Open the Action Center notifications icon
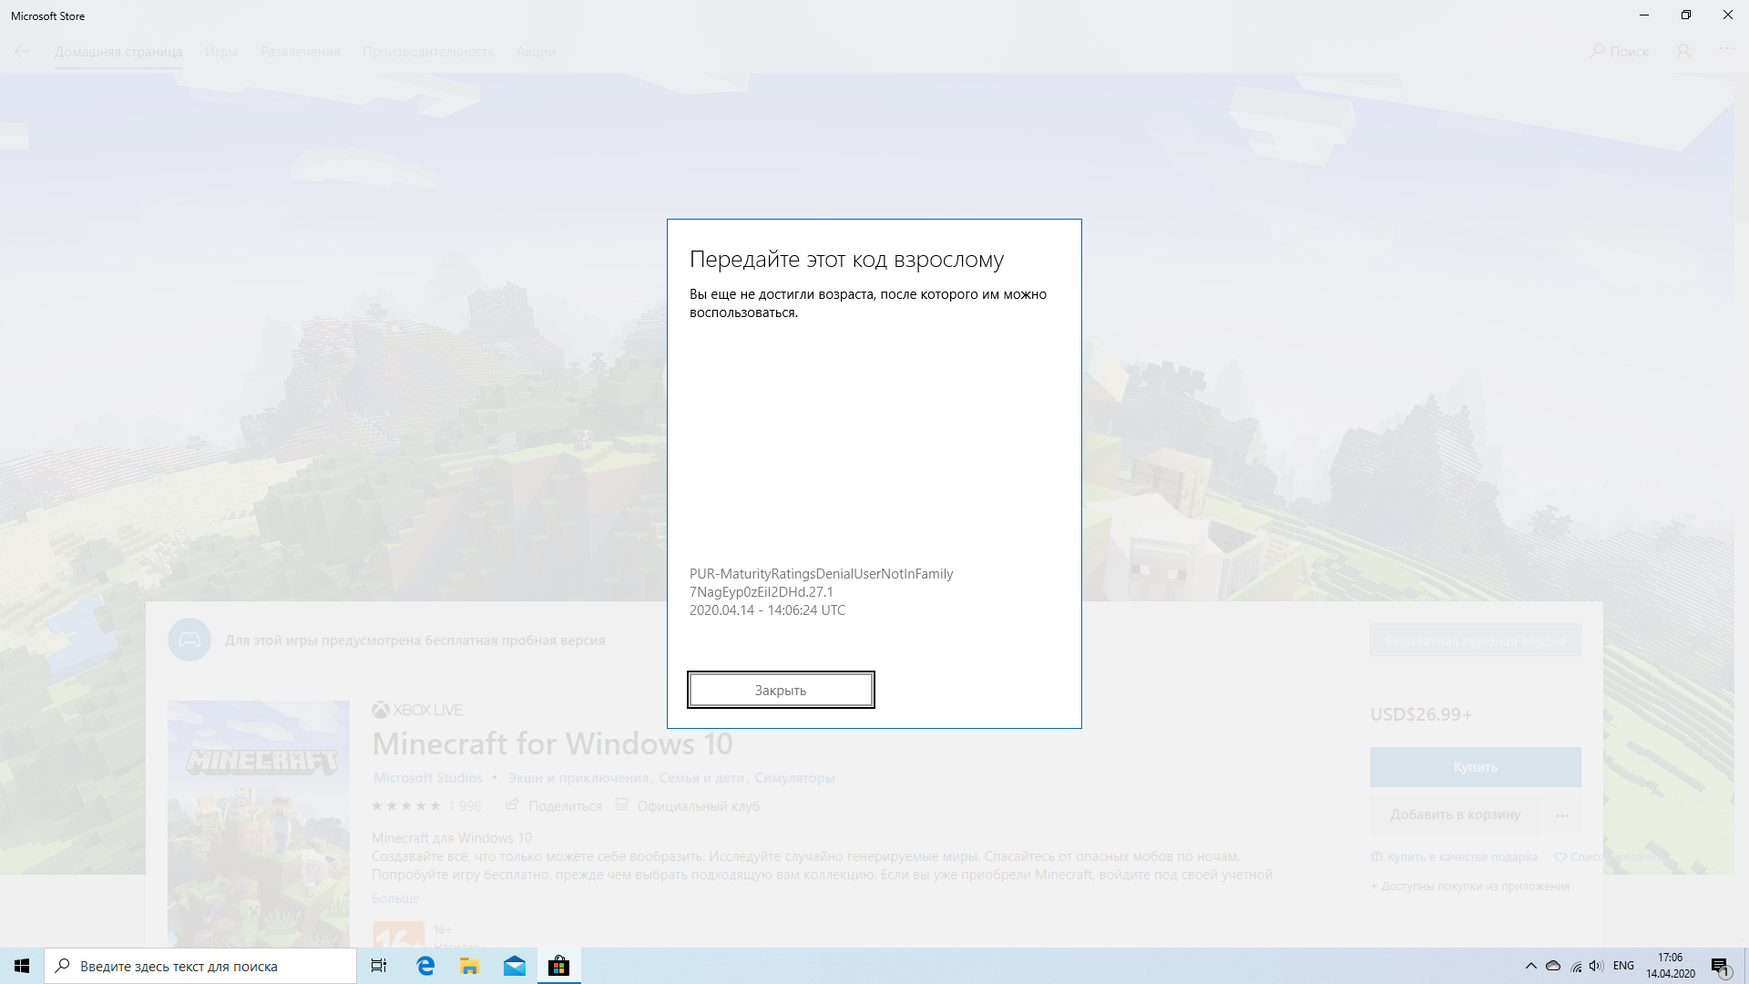This screenshot has width=1749, height=984. tap(1720, 966)
